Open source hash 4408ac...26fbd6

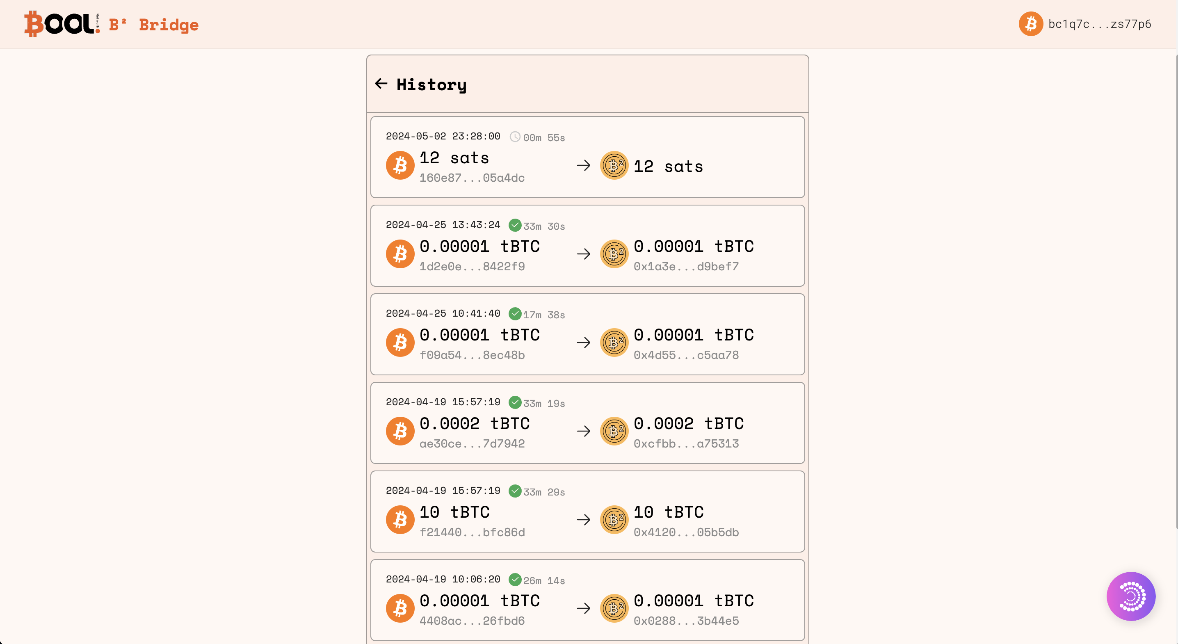(472, 621)
